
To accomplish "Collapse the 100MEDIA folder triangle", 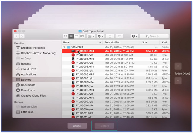I will [64, 47].
